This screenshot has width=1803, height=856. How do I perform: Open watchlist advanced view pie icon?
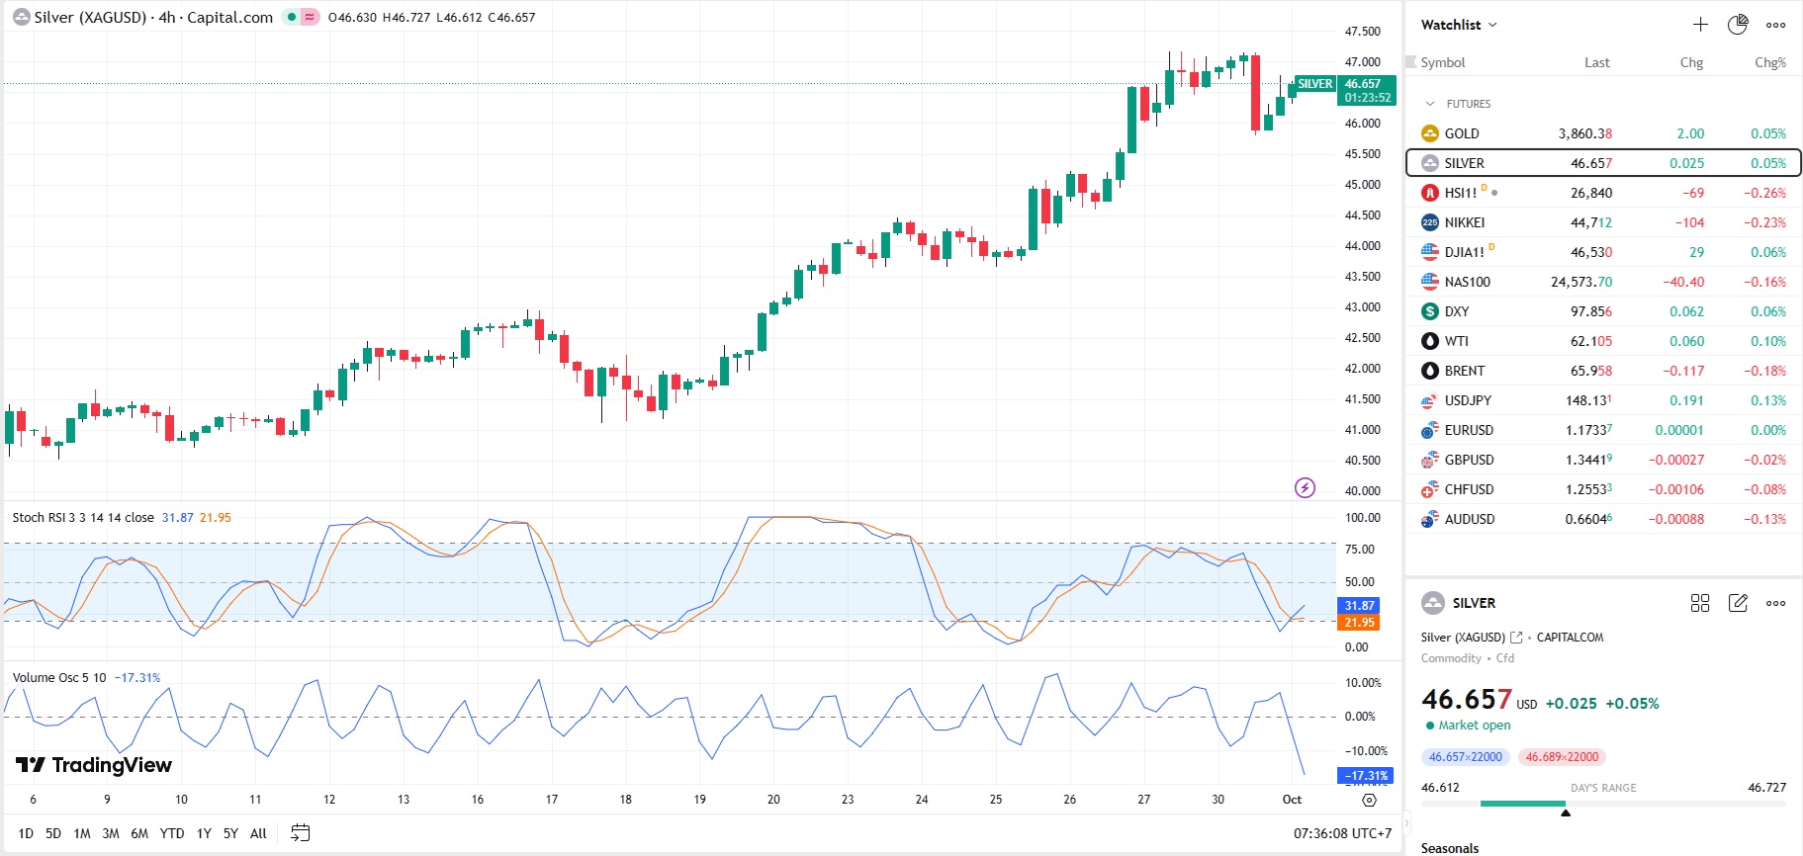tap(1738, 25)
